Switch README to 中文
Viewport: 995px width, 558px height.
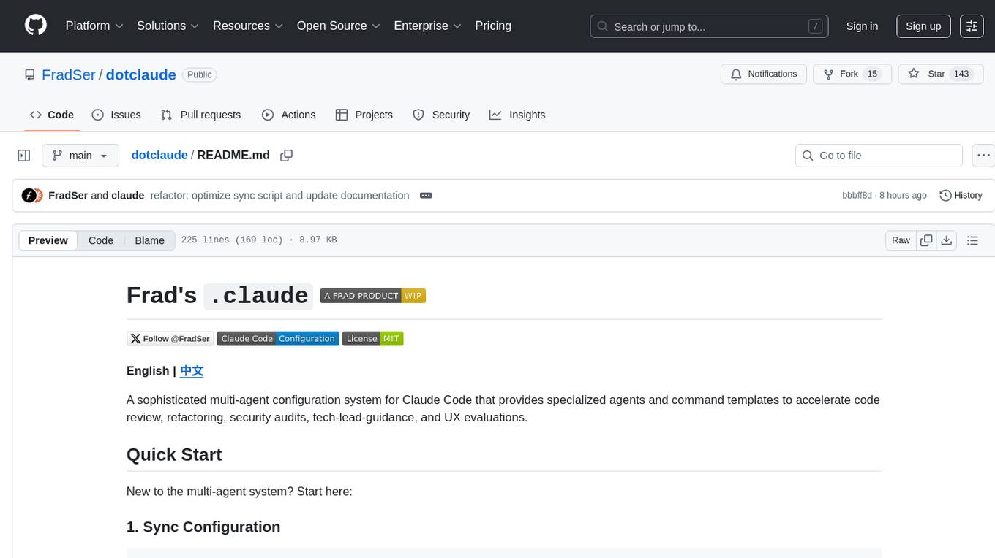192,371
